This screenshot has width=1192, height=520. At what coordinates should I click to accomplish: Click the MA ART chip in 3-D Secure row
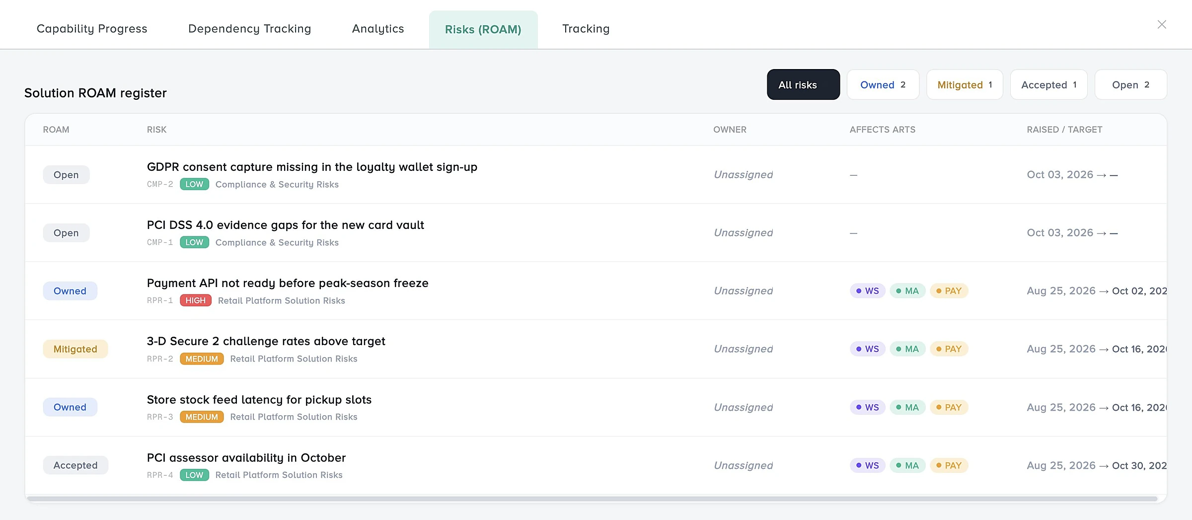pos(907,349)
